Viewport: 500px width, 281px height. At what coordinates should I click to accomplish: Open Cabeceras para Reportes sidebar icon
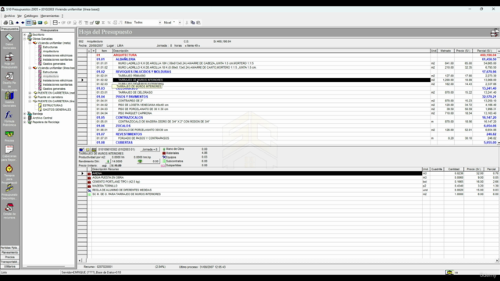point(9,153)
